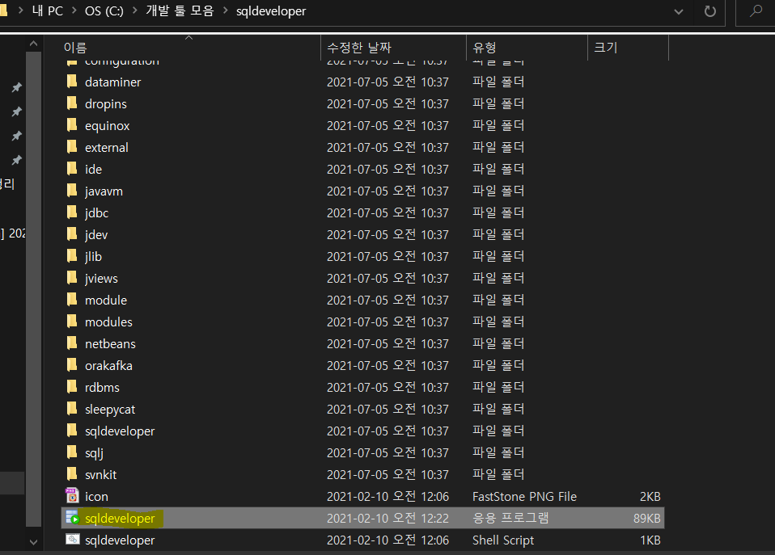Click sqldeveloper in the address path

(x=271, y=11)
